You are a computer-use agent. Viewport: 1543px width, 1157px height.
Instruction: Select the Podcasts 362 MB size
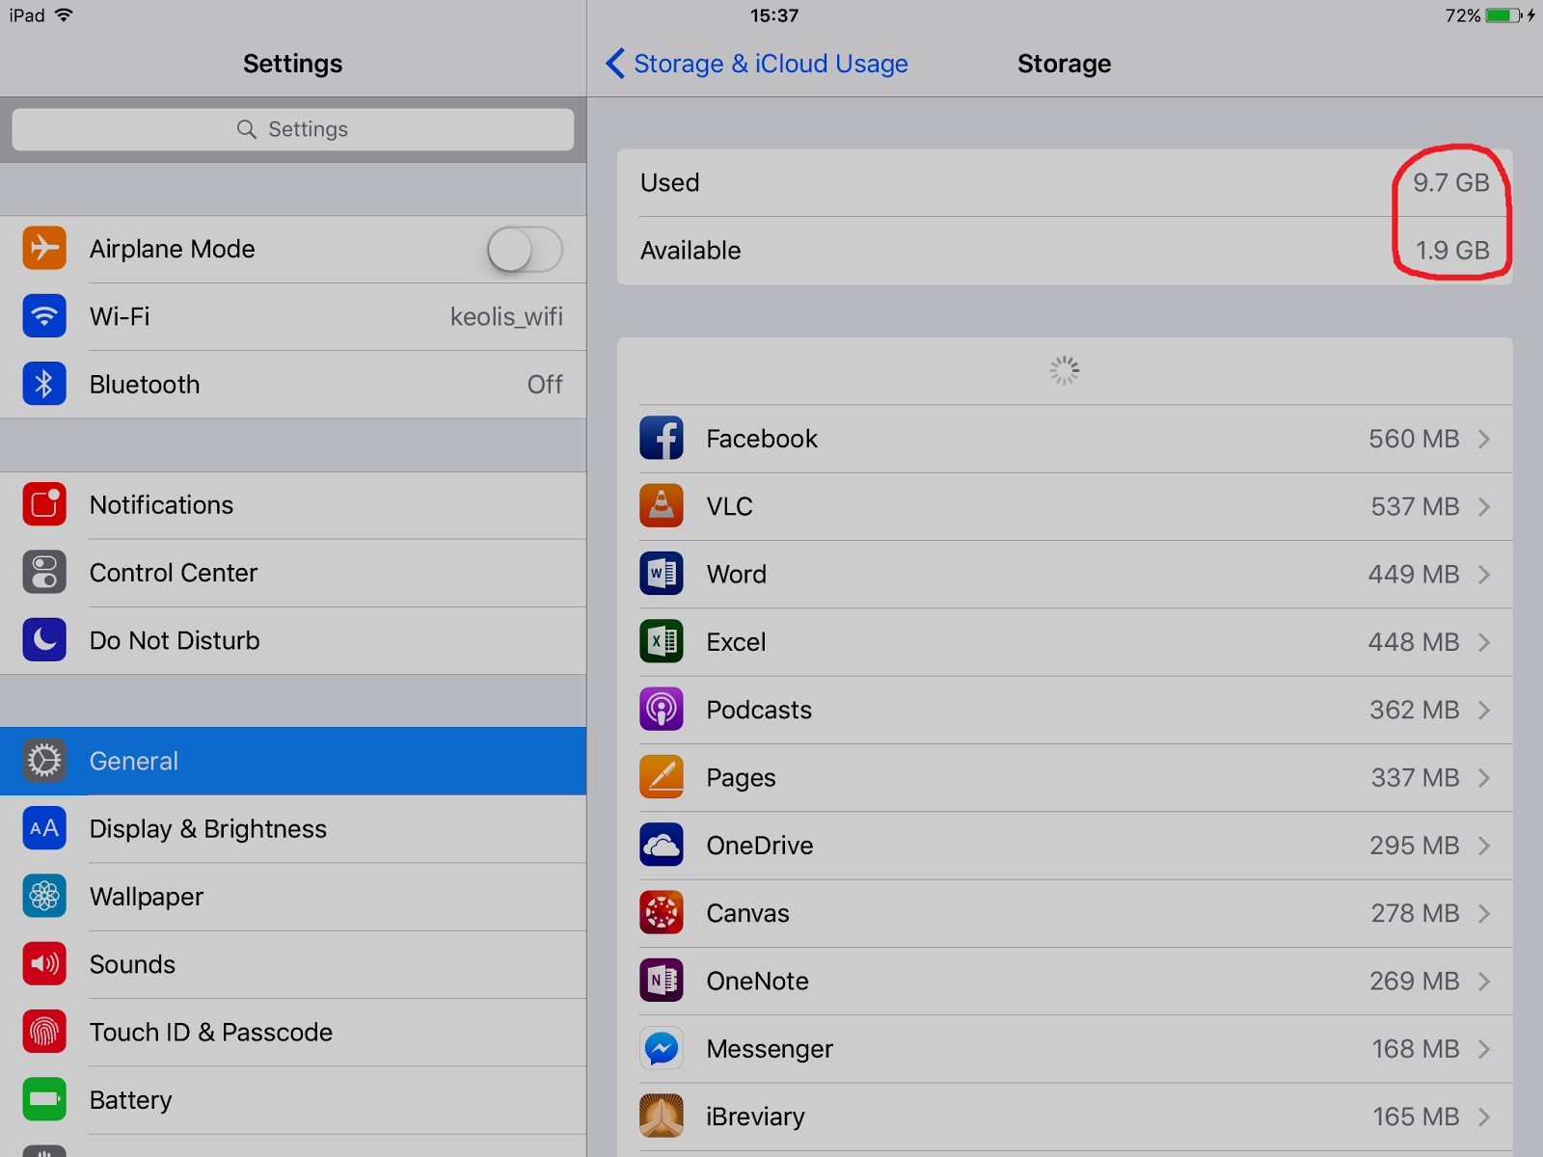[x=1415, y=710]
